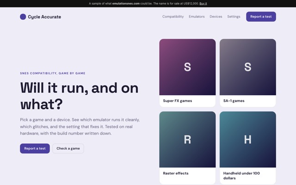Open the Raster effects card thumbnail

(187, 139)
